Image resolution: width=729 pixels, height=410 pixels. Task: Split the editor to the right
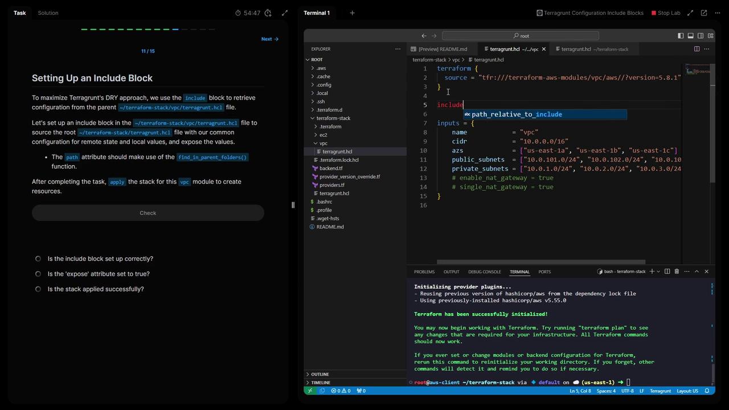(697, 49)
